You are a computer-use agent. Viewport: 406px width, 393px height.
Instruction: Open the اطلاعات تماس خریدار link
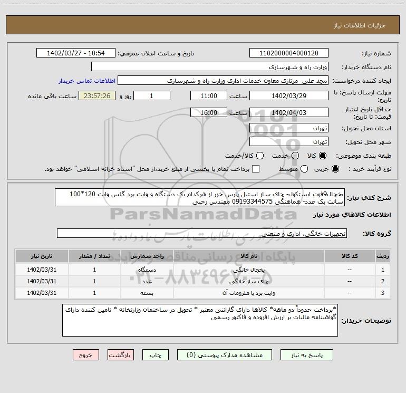pos(87,81)
